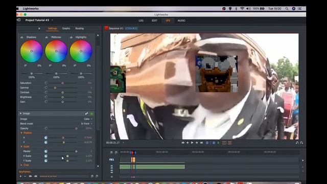Toggle the Contrast keyframe button
Image resolution: width=327 pixels, height=184 pixels.
click(x=46, y=92)
